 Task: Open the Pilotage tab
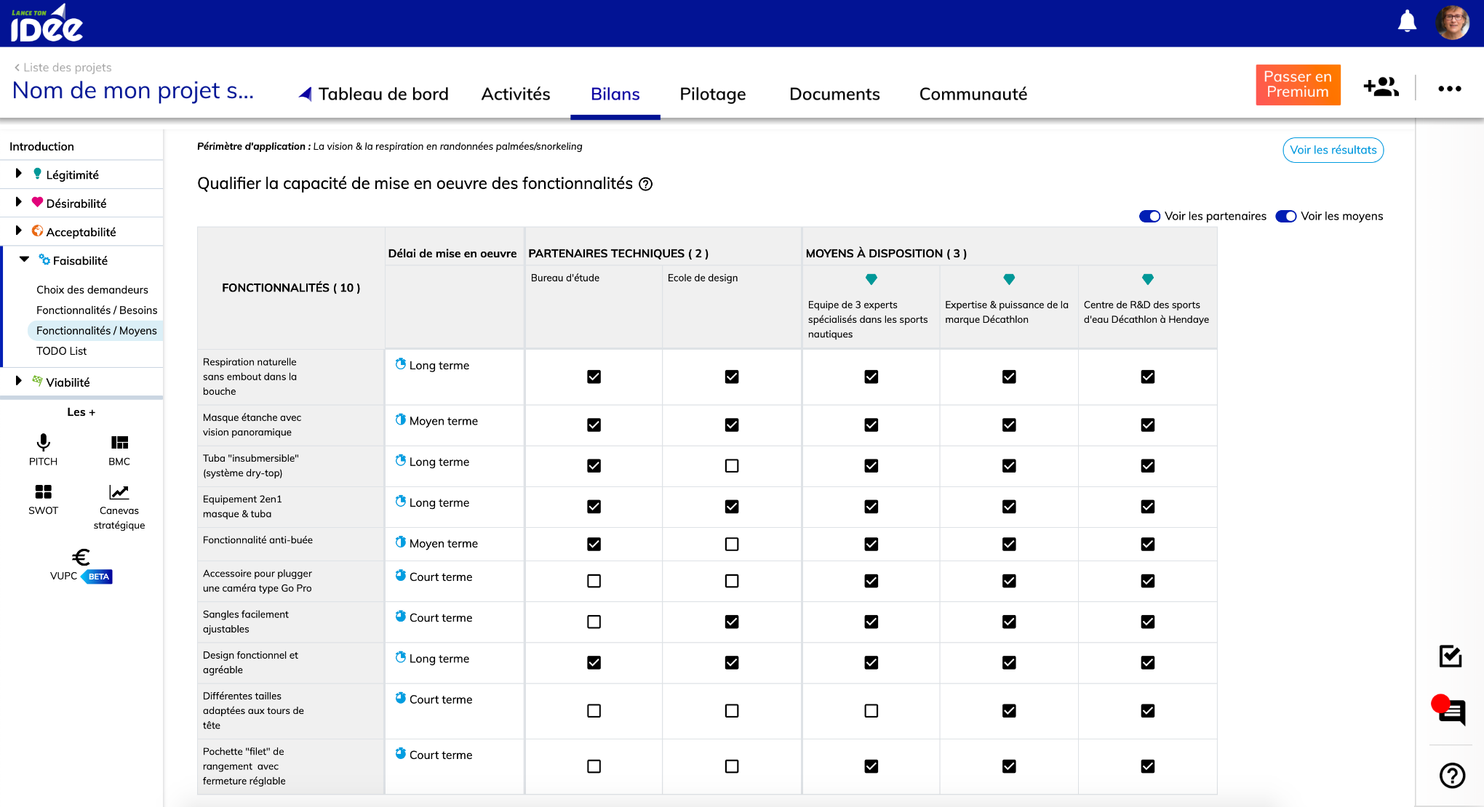pyautogui.click(x=712, y=94)
